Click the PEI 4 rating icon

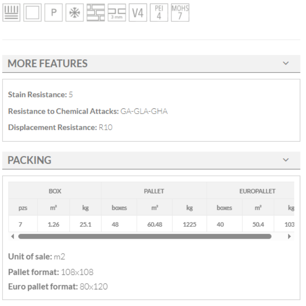[159, 13]
